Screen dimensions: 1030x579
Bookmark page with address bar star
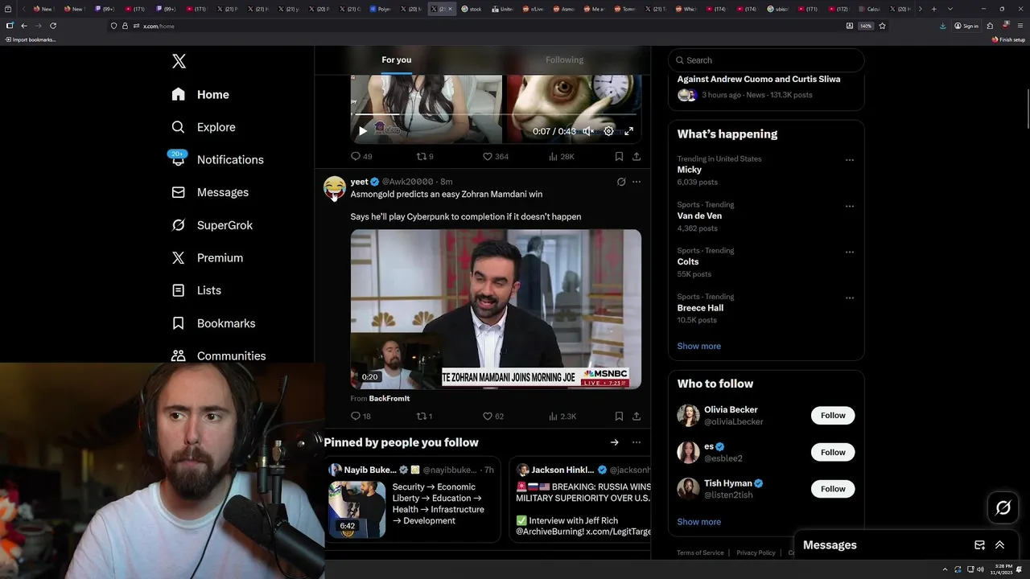point(882,26)
